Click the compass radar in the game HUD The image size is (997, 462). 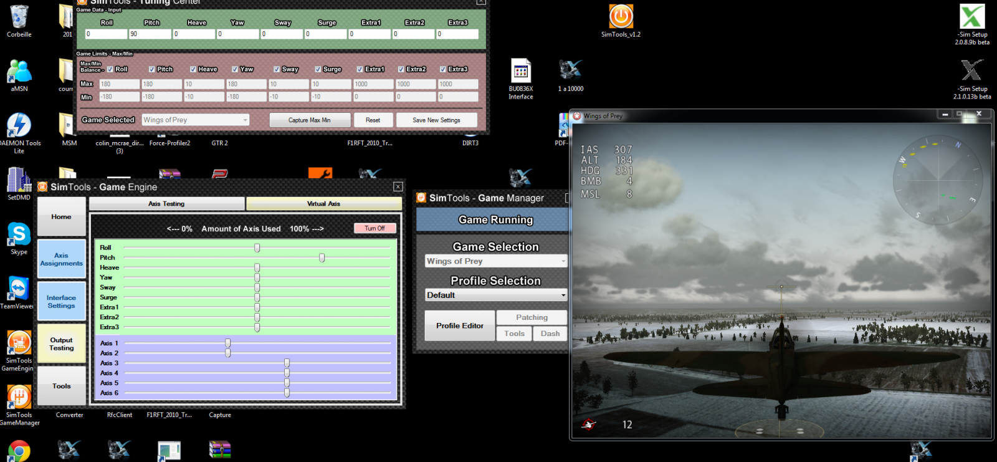(x=938, y=180)
